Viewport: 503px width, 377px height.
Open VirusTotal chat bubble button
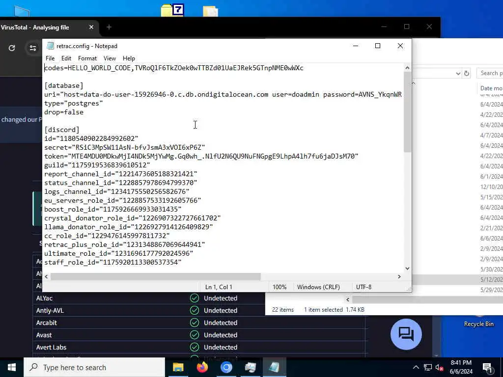tap(406, 334)
